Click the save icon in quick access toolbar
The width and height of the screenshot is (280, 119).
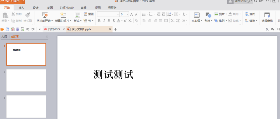(x=7, y=29)
